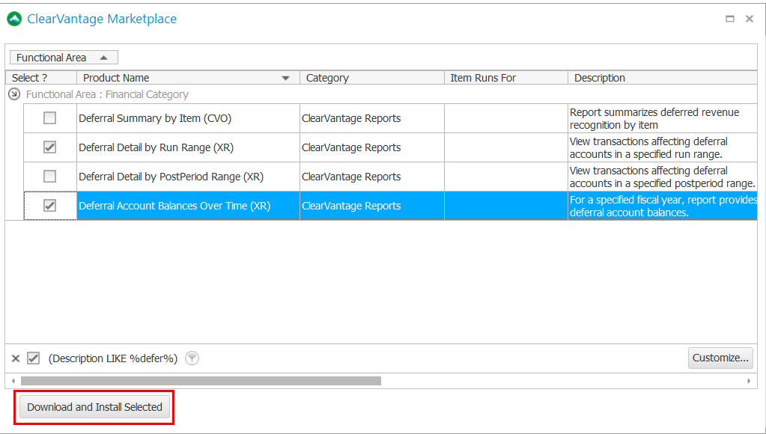
Task: Click ClearVantage Reports in PostPeriod Range row
Action: click(x=351, y=177)
